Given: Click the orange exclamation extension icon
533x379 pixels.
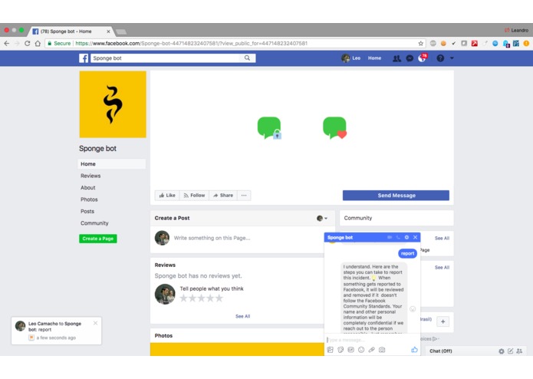Looking at the screenshot, I should (526, 43).
